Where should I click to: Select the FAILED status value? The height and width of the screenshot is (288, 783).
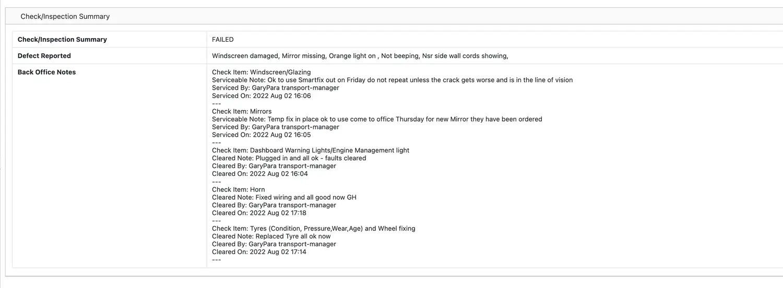pyautogui.click(x=223, y=40)
